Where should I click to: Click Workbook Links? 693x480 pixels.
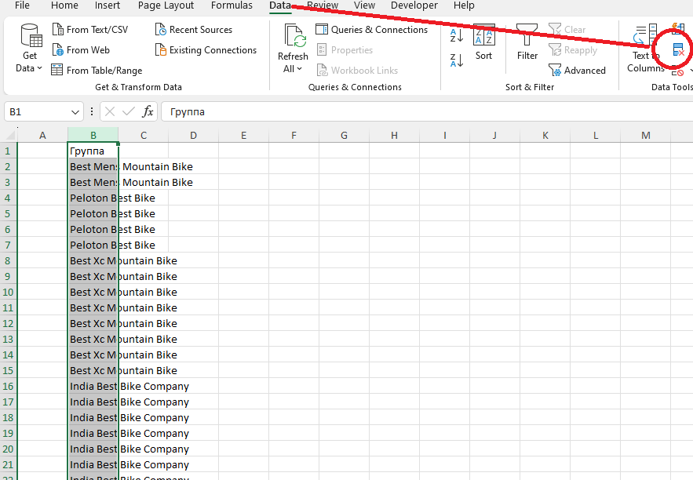[x=357, y=71]
